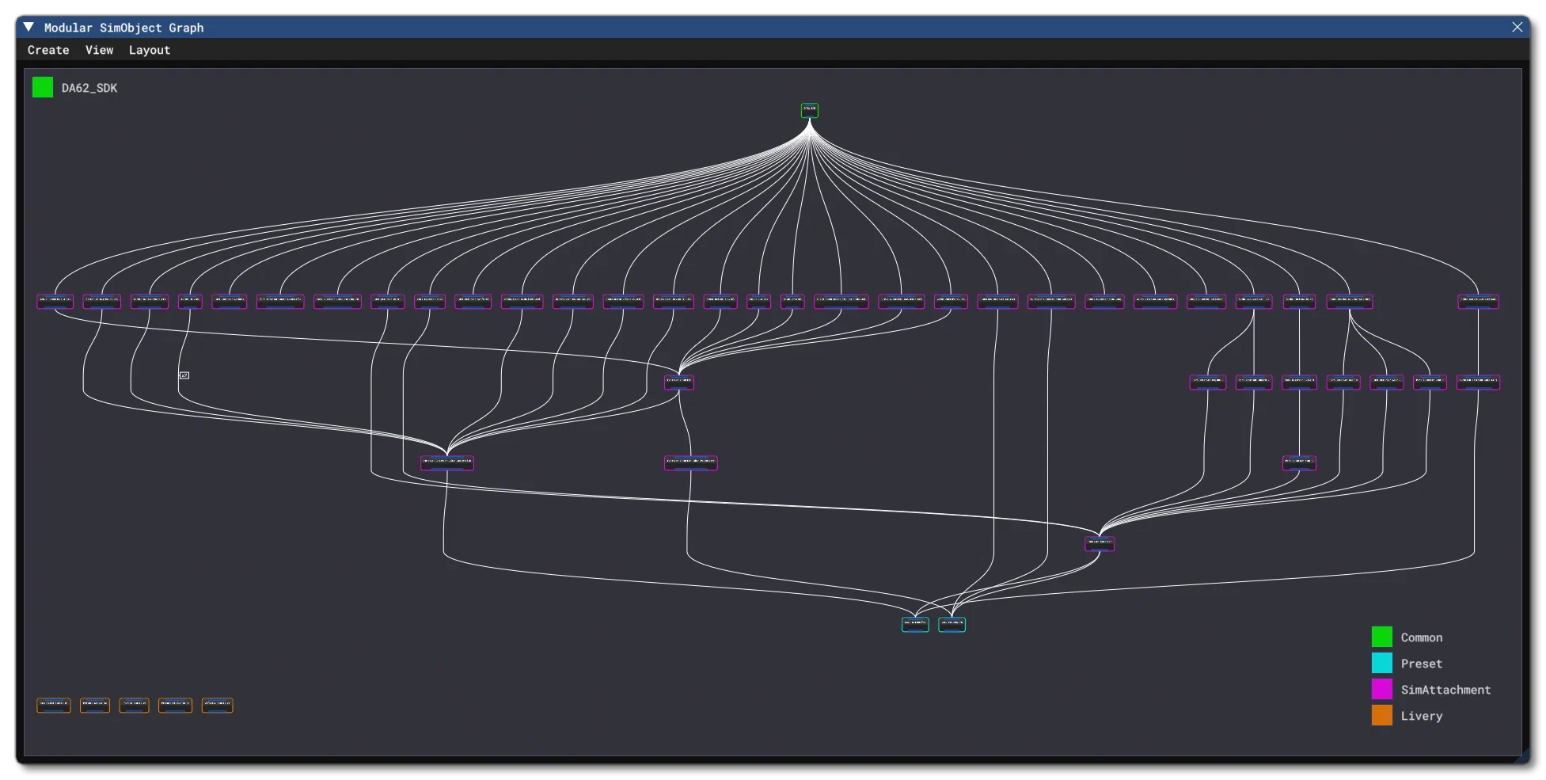This screenshot has height=780, width=1546.
Task: Select the leftmost orange Livery node
Action: point(54,705)
